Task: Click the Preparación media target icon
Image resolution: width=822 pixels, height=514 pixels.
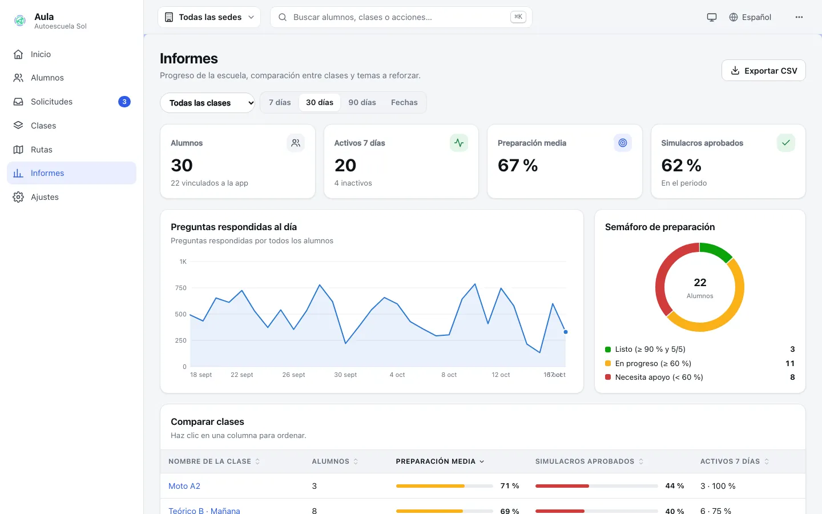Action: (x=623, y=143)
